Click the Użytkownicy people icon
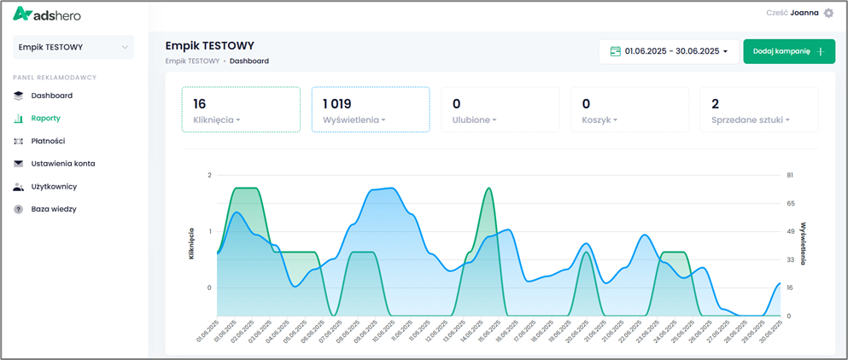Viewport: 848px width, 360px height. point(19,186)
